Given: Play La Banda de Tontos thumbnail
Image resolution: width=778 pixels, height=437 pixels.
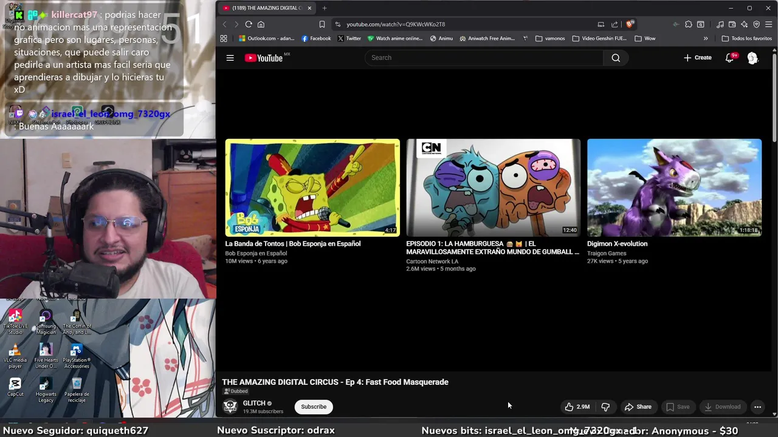Looking at the screenshot, I should tap(312, 188).
